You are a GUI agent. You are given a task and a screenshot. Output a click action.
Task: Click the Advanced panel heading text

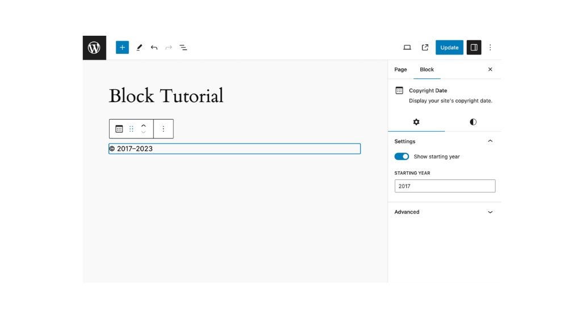[x=407, y=212]
